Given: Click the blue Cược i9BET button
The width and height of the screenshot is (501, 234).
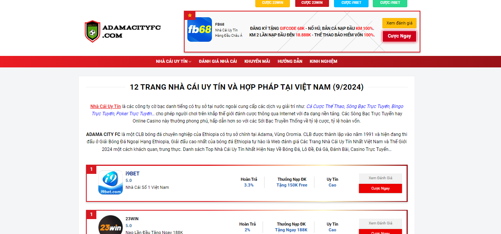Looking at the screenshot, I should click(351, 3).
